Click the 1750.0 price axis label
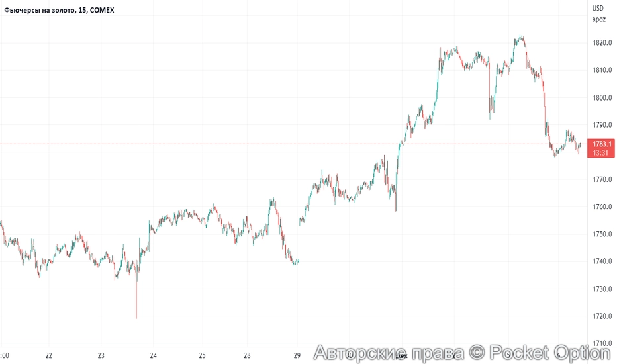The height and width of the screenshot is (364, 617). [602, 234]
